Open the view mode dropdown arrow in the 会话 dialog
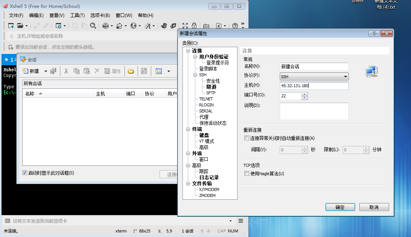This screenshot has width=411, height=237. point(169,71)
